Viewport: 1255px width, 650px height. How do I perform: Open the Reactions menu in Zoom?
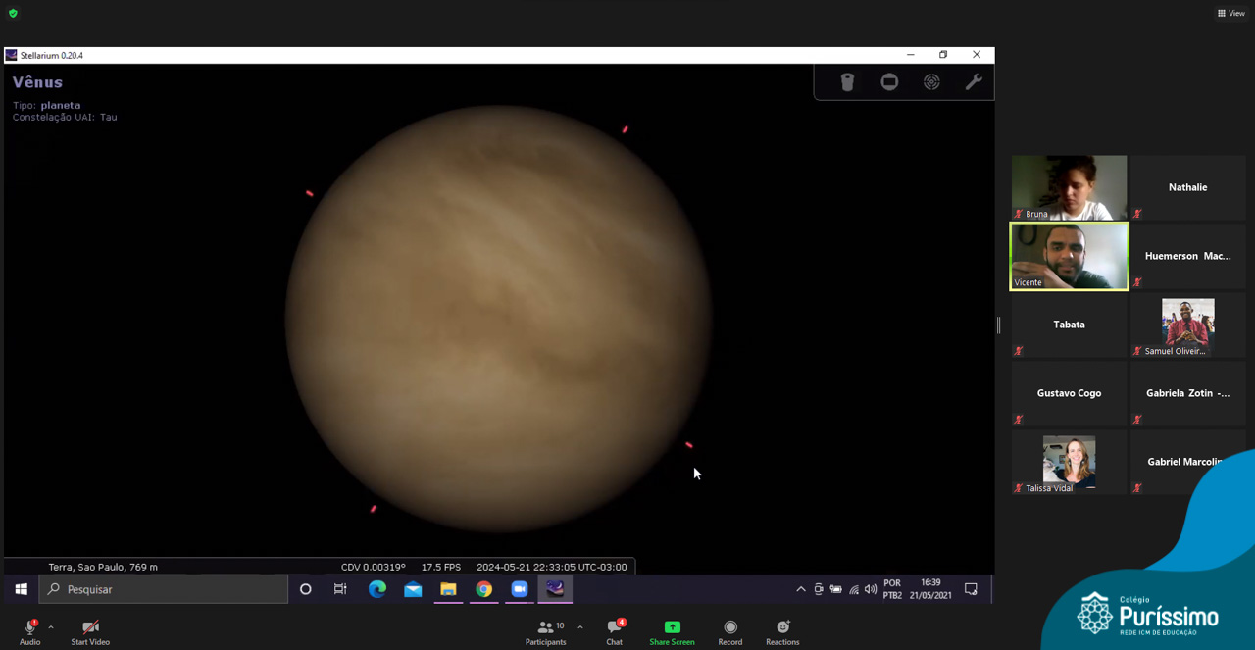pos(782,631)
